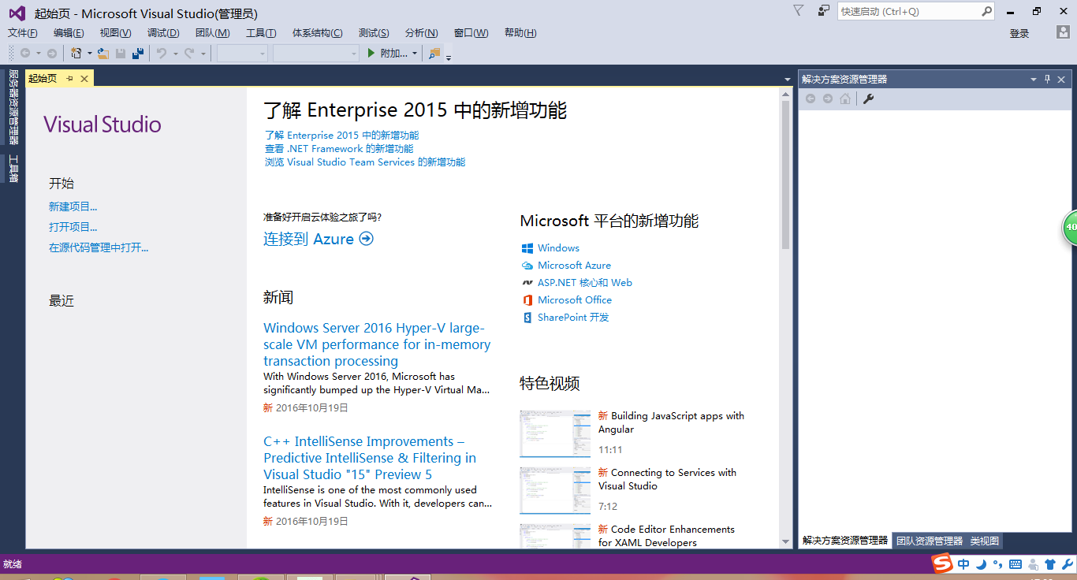Toggle Sogou moon half-width mode

click(982, 564)
